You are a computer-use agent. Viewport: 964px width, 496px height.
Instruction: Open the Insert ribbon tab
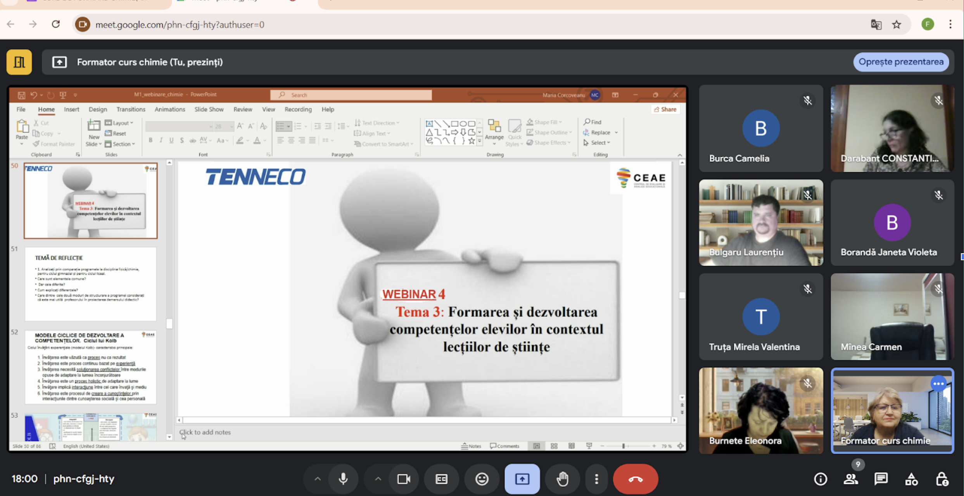point(71,109)
